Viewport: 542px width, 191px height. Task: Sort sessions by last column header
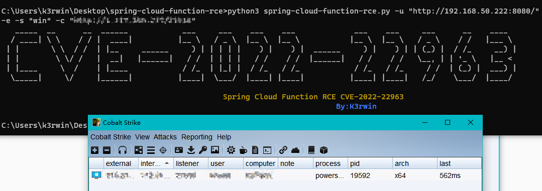(460, 163)
